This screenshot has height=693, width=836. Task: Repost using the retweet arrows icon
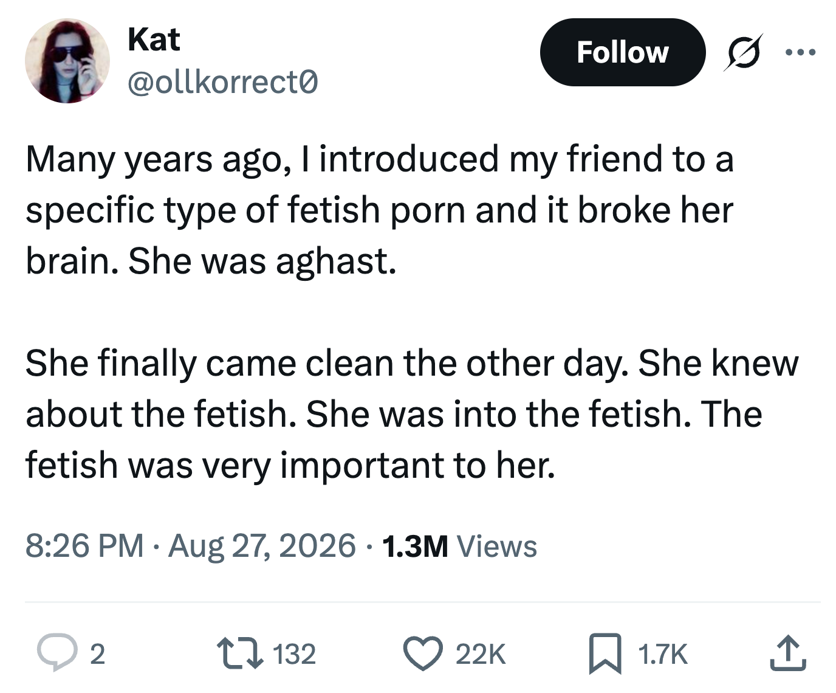pos(241,653)
